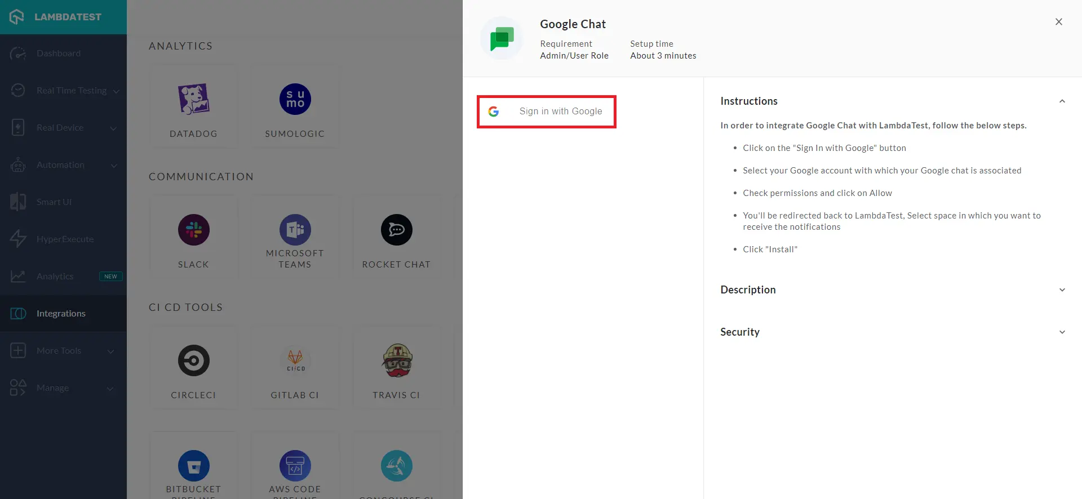Open the Travis CI integration icon
The width and height of the screenshot is (1082, 499).
point(397,361)
